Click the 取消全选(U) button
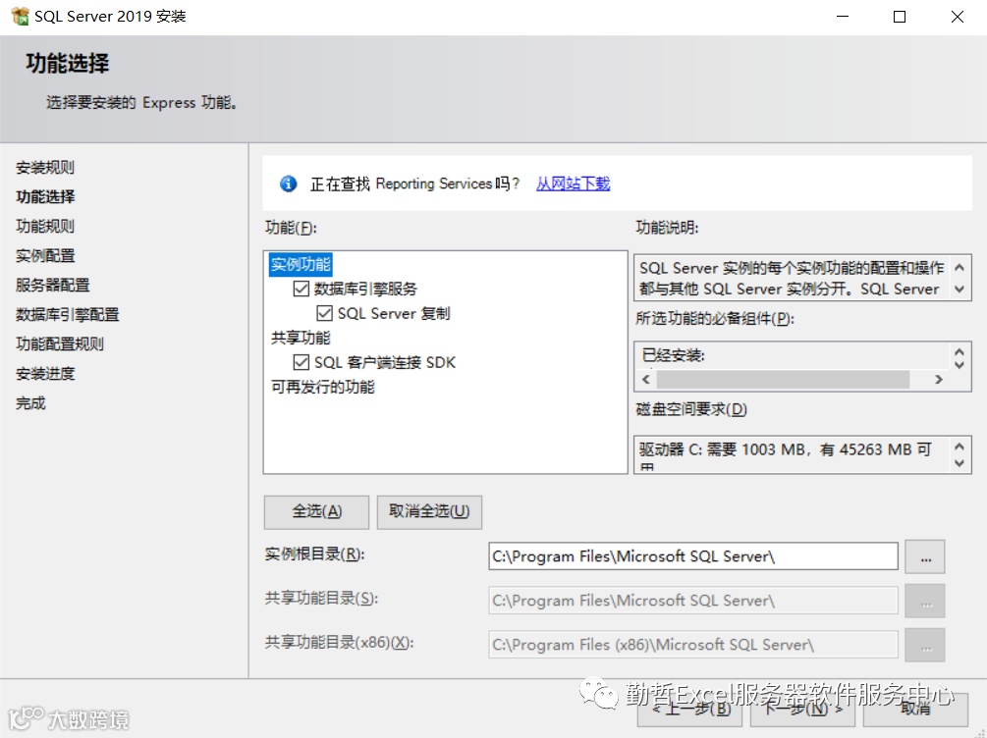987x738 pixels. click(x=429, y=511)
